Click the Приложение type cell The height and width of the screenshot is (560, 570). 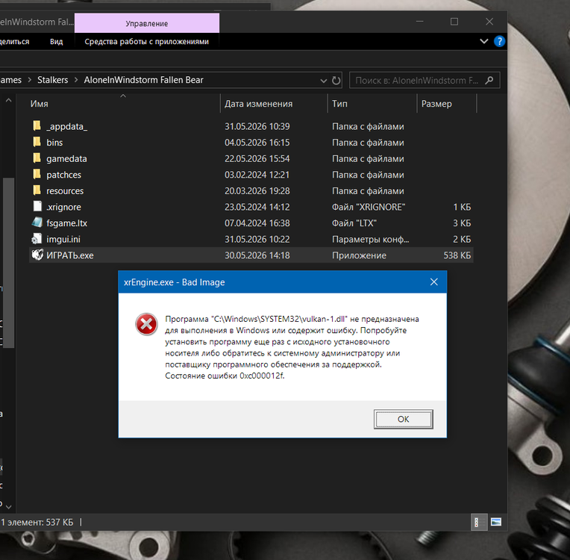coord(359,255)
